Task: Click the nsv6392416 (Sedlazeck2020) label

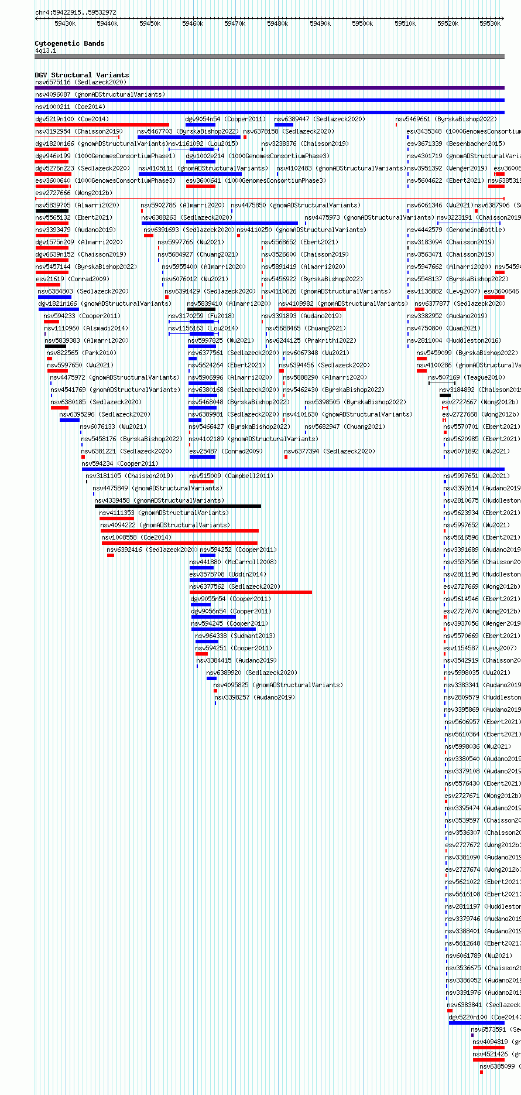Action: (152, 550)
